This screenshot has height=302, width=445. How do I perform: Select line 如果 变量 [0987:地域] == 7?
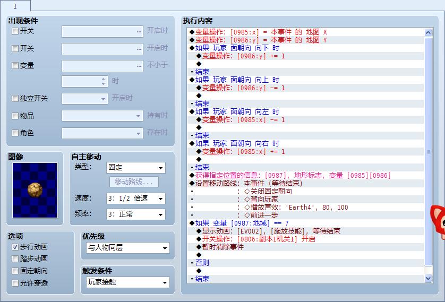[306, 223]
